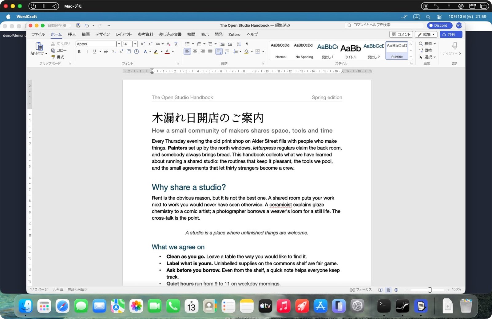The width and height of the screenshot is (492, 319).
Task: Click the コマンドとヘルプを検索 search field
Action: (x=384, y=25)
